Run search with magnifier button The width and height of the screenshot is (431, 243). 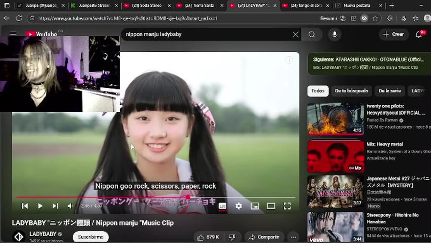(x=312, y=34)
